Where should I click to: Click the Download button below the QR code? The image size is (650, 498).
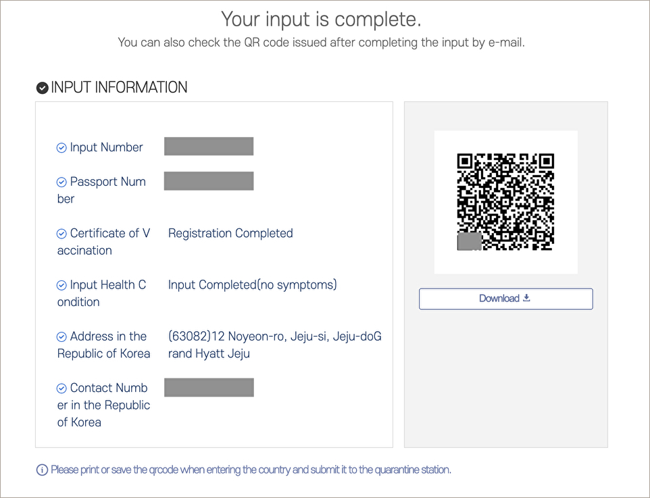tap(505, 299)
